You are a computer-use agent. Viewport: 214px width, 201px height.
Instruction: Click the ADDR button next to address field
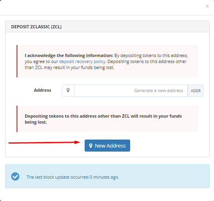click(196, 91)
